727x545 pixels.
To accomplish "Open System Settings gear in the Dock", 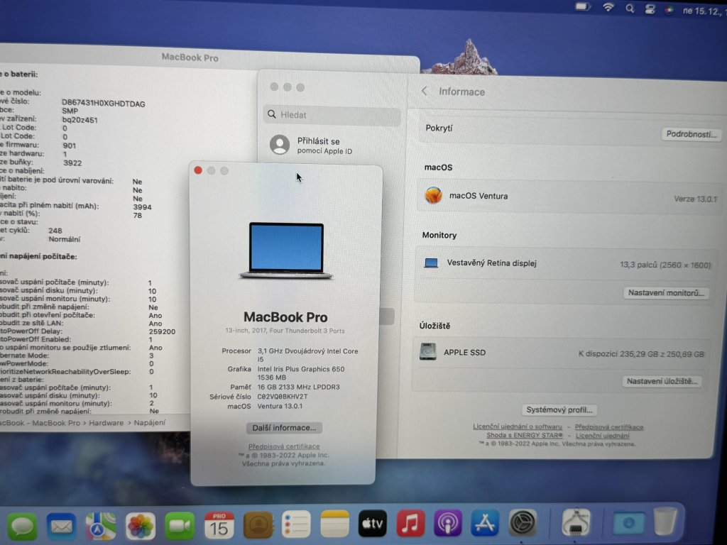I will (x=523, y=523).
